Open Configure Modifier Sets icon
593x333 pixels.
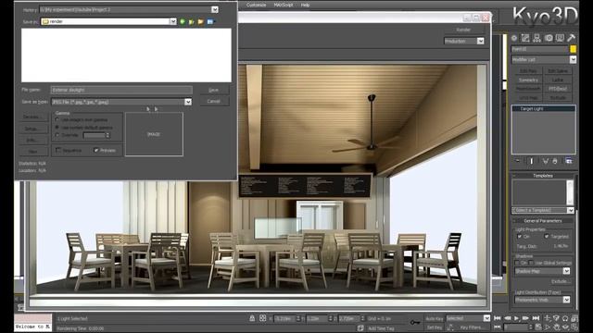point(569,161)
